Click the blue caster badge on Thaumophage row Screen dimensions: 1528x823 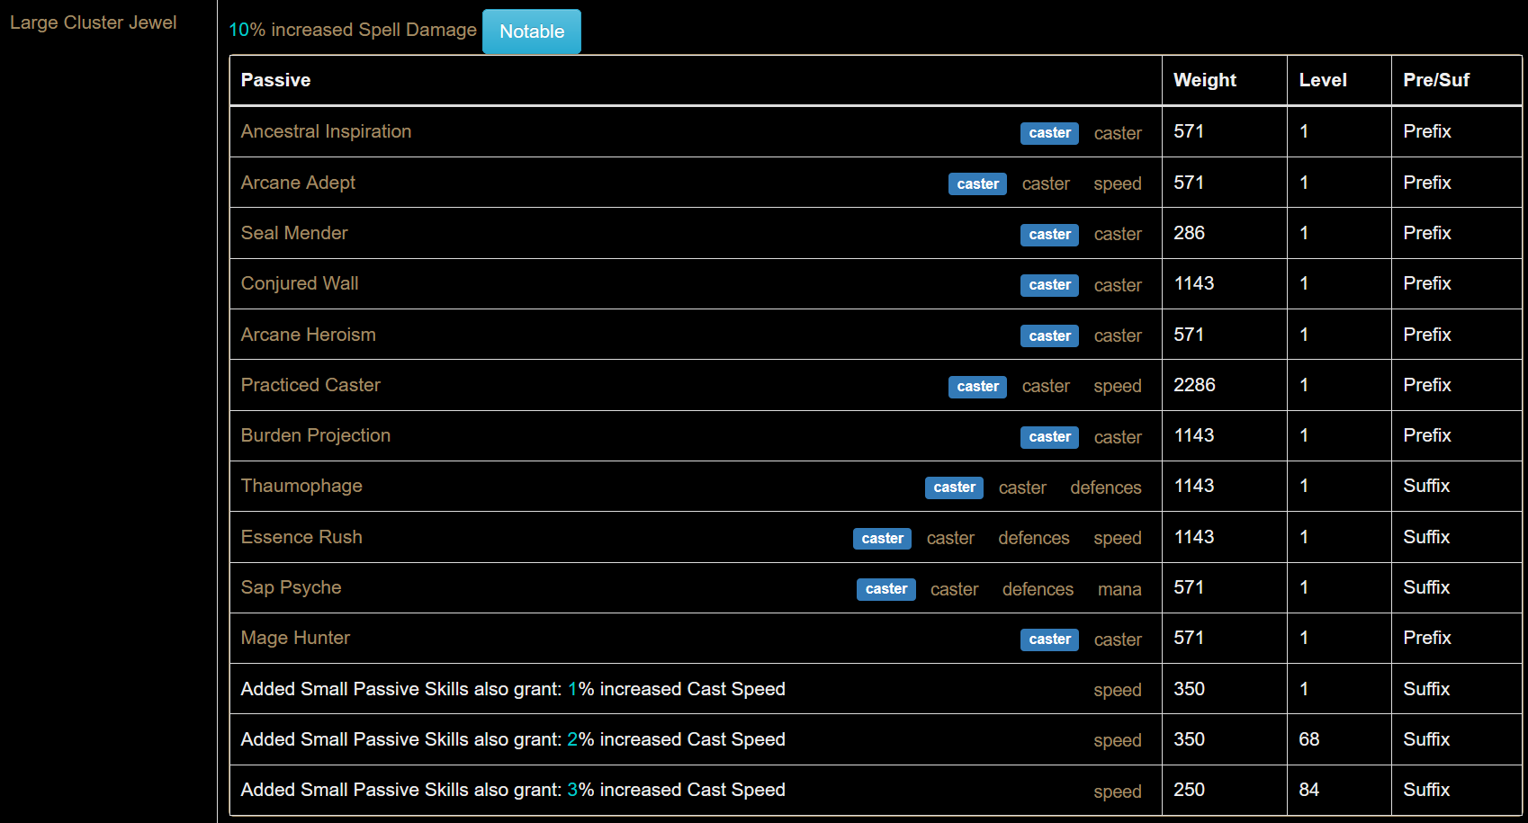coord(954,488)
